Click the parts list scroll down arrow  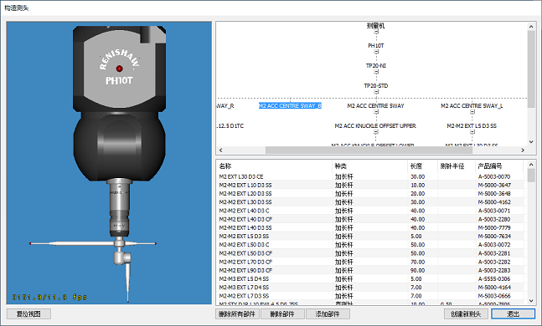tap(531, 301)
